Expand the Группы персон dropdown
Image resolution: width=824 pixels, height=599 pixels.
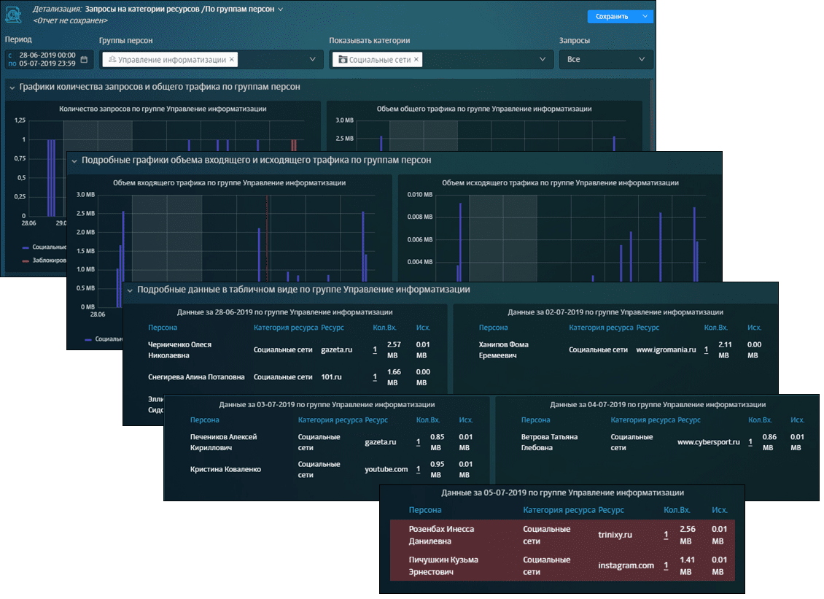pos(312,60)
